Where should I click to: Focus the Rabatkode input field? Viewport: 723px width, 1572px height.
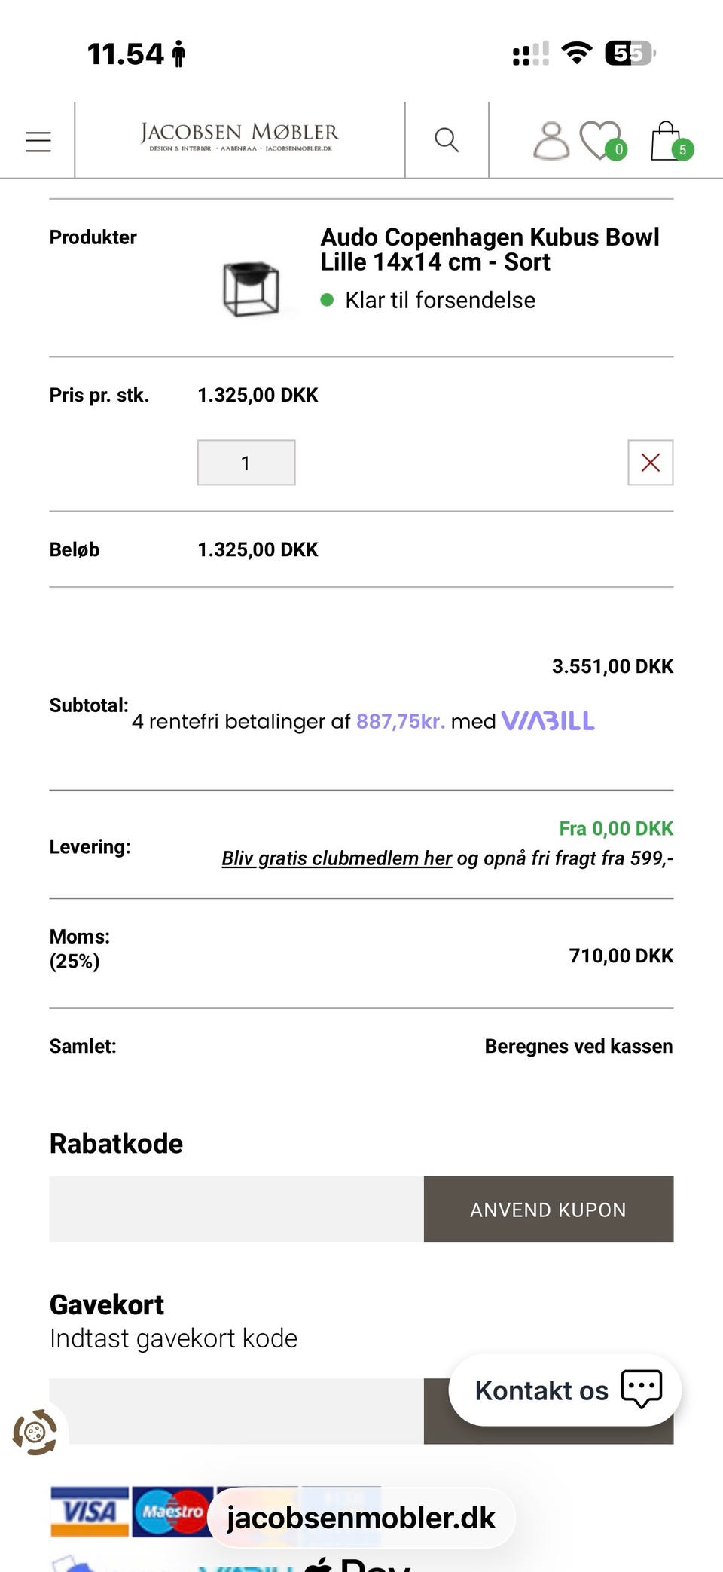pyautogui.click(x=236, y=1210)
